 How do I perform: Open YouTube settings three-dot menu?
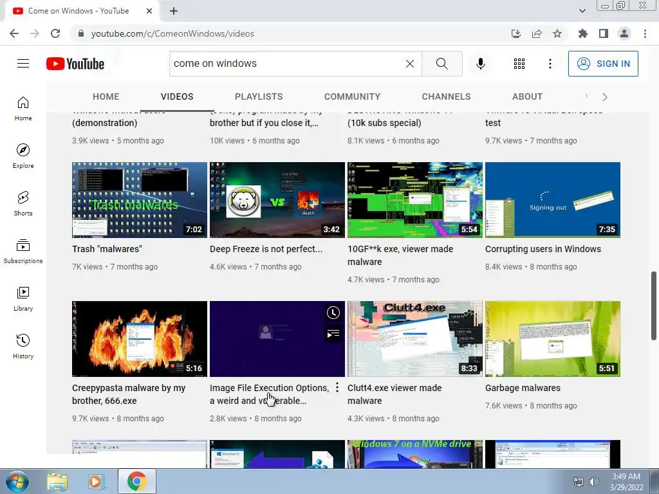tap(550, 64)
